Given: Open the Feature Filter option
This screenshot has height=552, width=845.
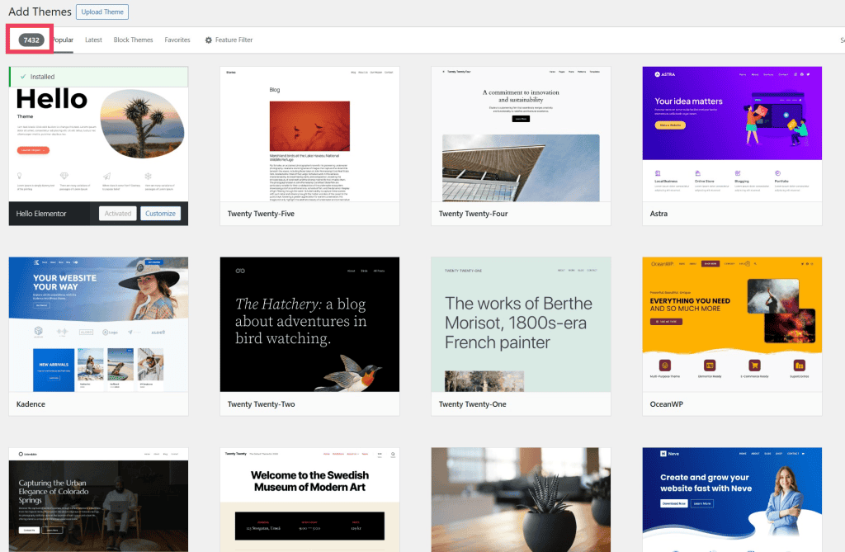Looking at the screenshot, I should [229, 40].
